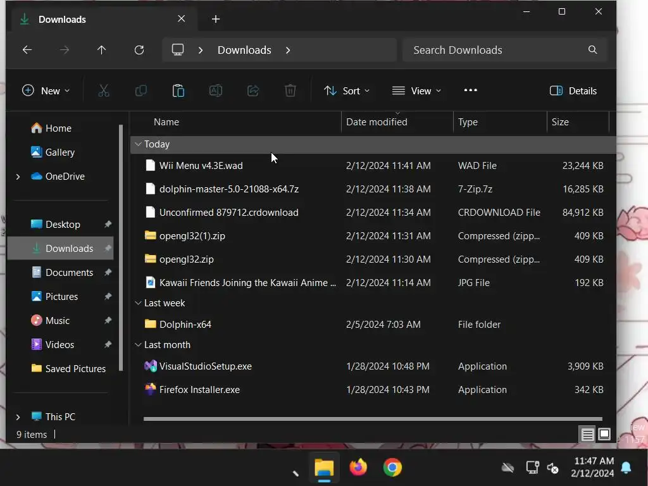Close the Downloads tab

[x=181, y=18]
